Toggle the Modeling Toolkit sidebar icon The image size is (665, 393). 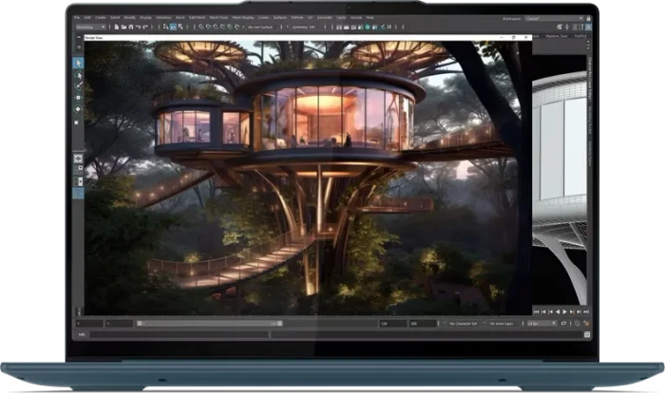[560, 28]
